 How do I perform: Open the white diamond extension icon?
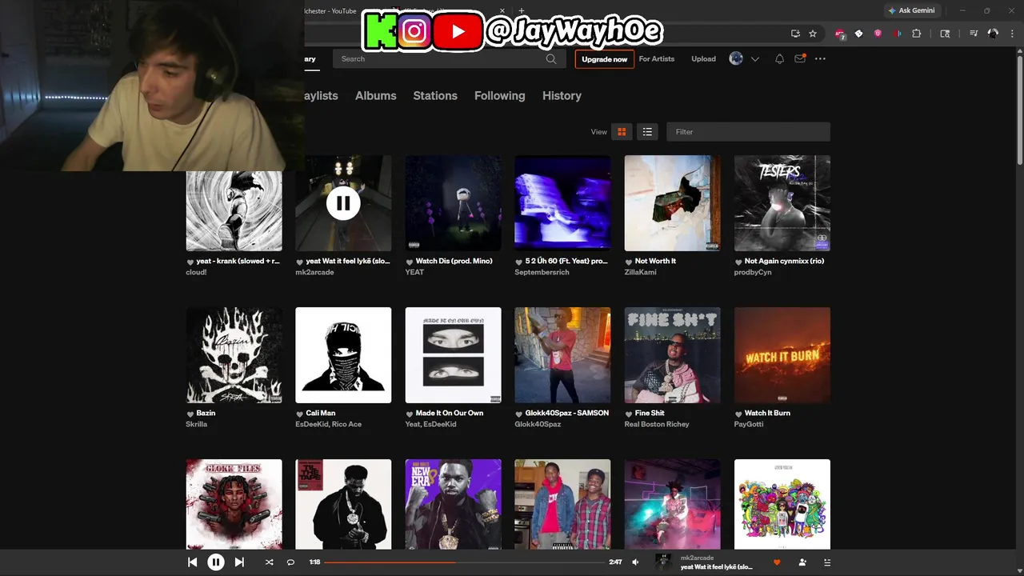[x=858, y=34]
